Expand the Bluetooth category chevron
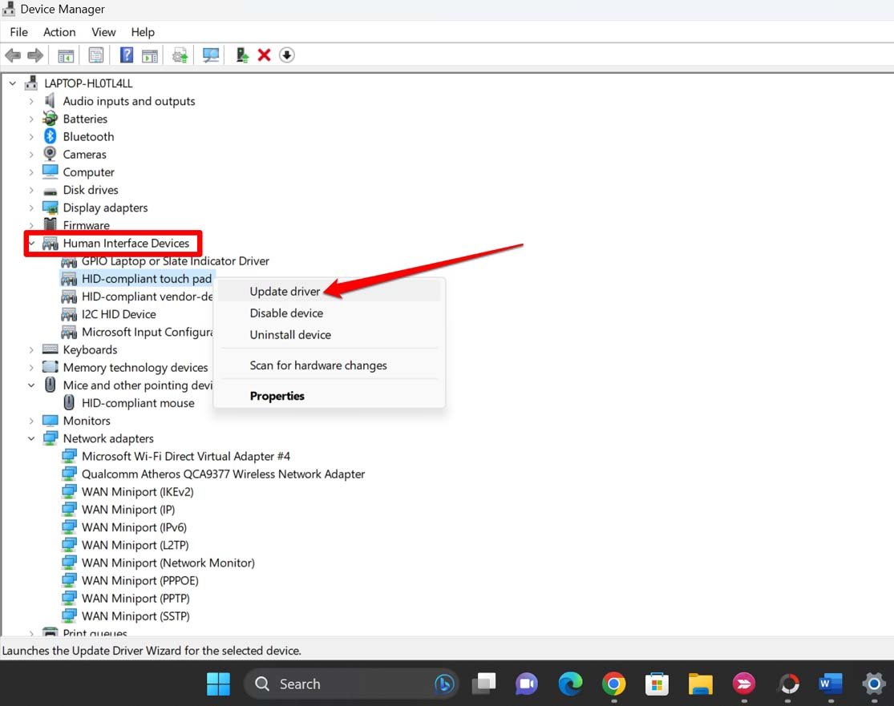 coord(31,137)
